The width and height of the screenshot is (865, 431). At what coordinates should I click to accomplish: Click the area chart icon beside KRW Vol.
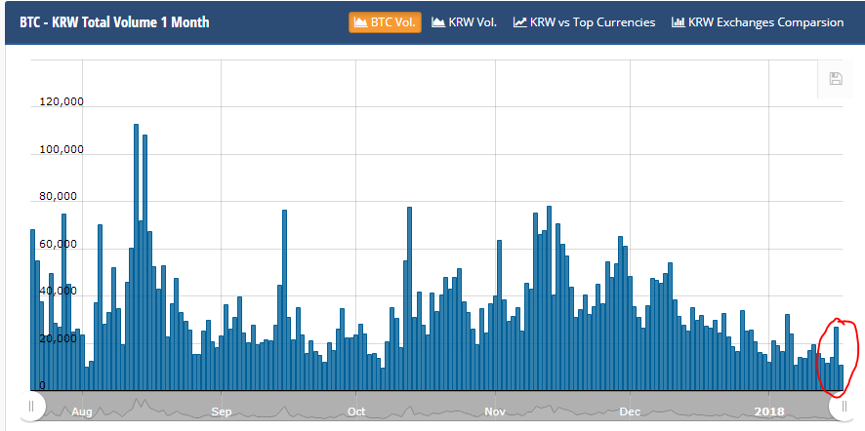438,22
